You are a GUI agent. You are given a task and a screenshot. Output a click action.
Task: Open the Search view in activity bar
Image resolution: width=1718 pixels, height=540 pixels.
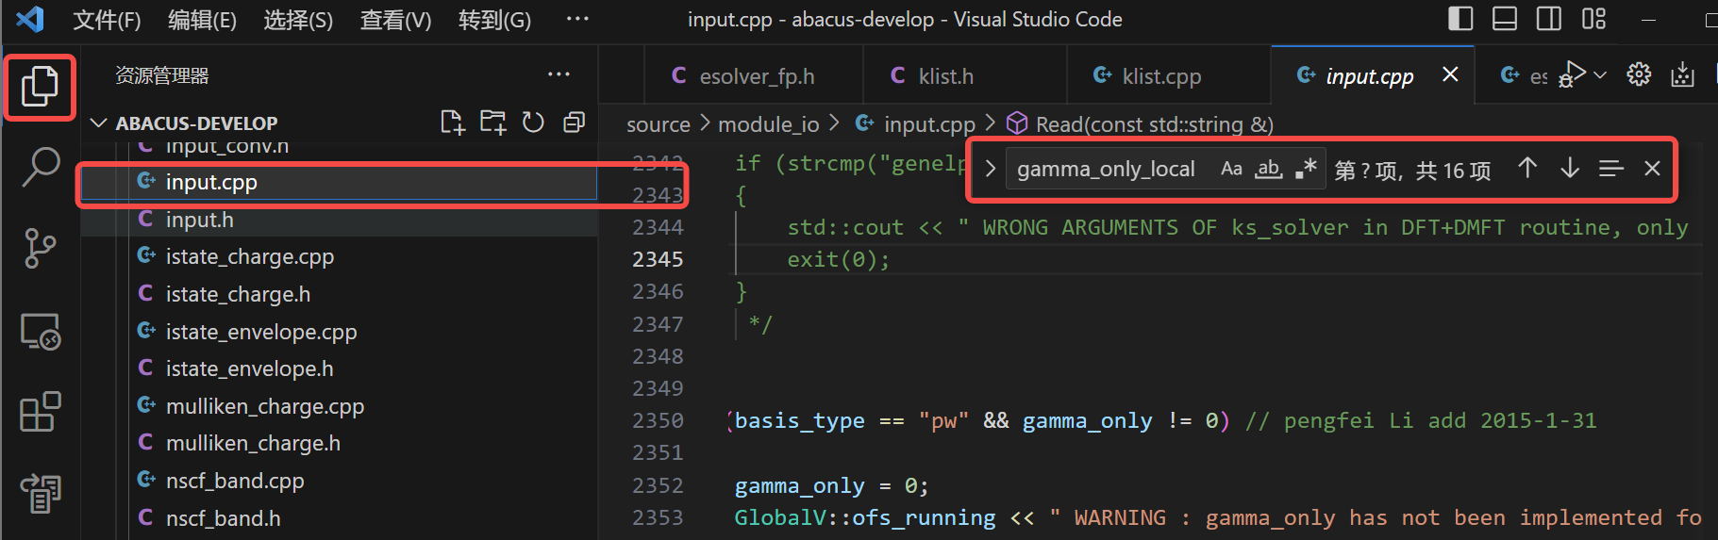(41, 168)
